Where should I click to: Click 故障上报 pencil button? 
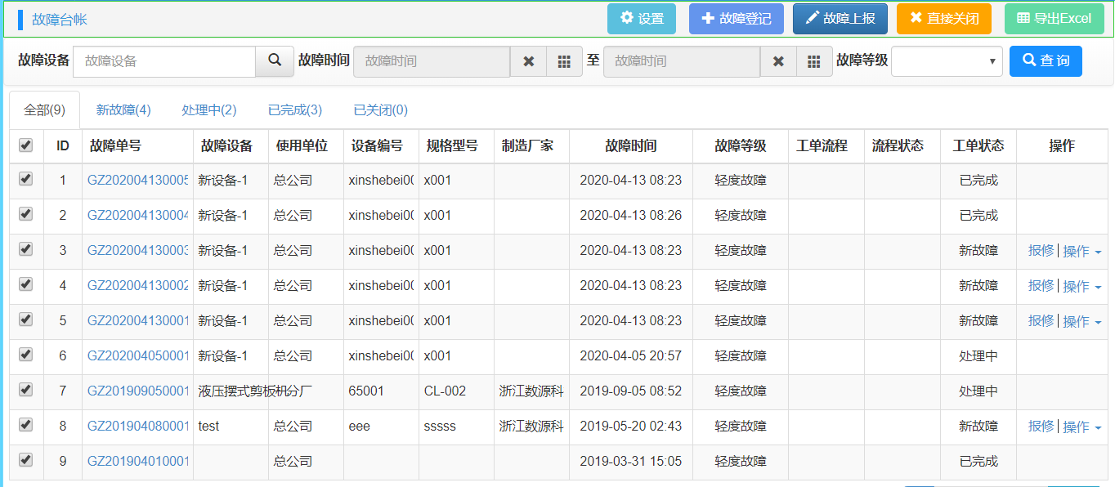840,19
